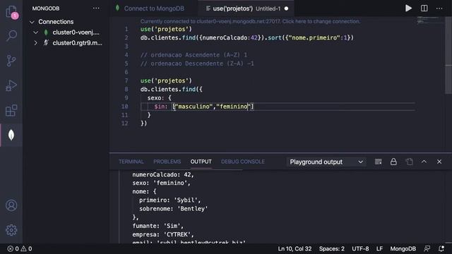Collapse the cluster0-voenj connection node
Image resolution: width=452 pixels, height=254 pixels.
[x=36, y=32]
